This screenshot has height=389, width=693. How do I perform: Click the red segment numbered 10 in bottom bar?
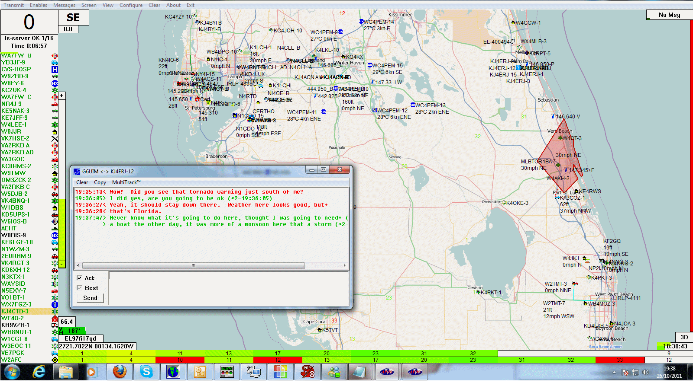click(180, 360)
